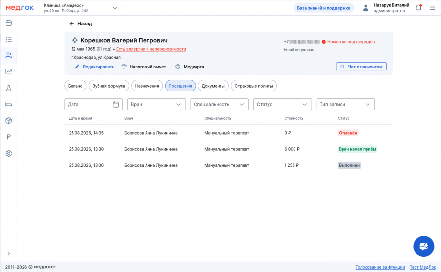This screenshot has height=272, width=441.
Task: Open the settings gear sidebar icon
Action: 9,153
